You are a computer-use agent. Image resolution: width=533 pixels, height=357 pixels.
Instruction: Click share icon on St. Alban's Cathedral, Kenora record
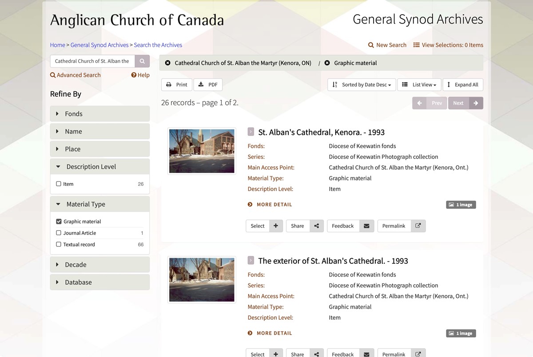tap(317, 226)
